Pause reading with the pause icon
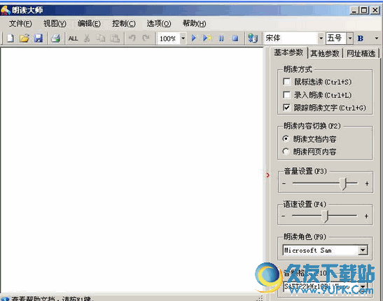The width and height of the screenshot is (383, 301). pos(221,38)
